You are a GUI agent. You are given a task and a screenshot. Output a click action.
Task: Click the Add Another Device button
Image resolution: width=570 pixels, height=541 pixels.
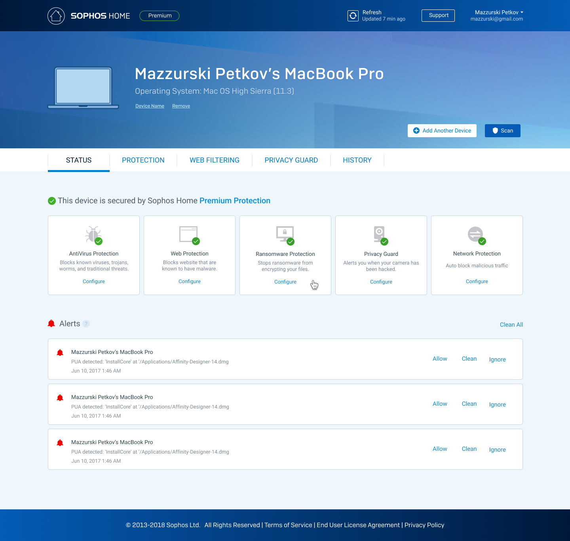point(442,131)
